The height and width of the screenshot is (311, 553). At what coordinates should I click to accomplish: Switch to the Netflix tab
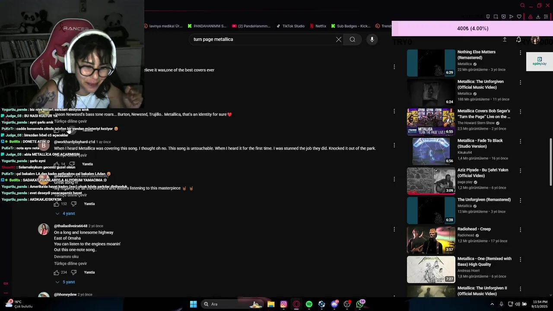[318, 26]
